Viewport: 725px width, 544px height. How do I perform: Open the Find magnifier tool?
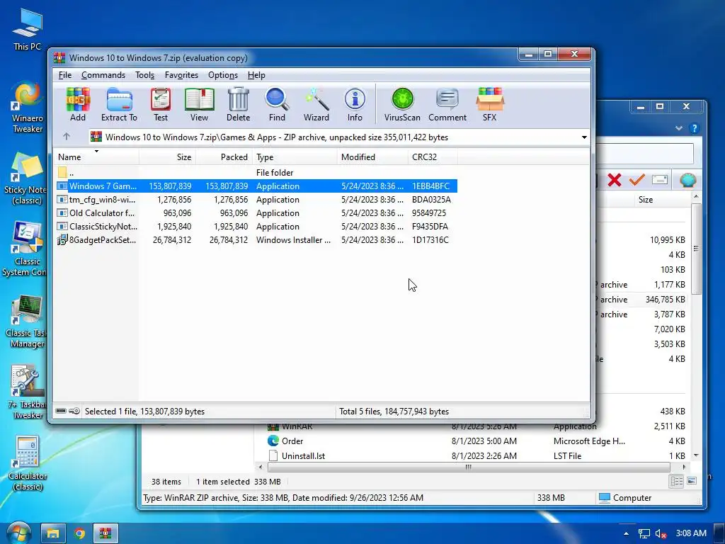(277, 105)
